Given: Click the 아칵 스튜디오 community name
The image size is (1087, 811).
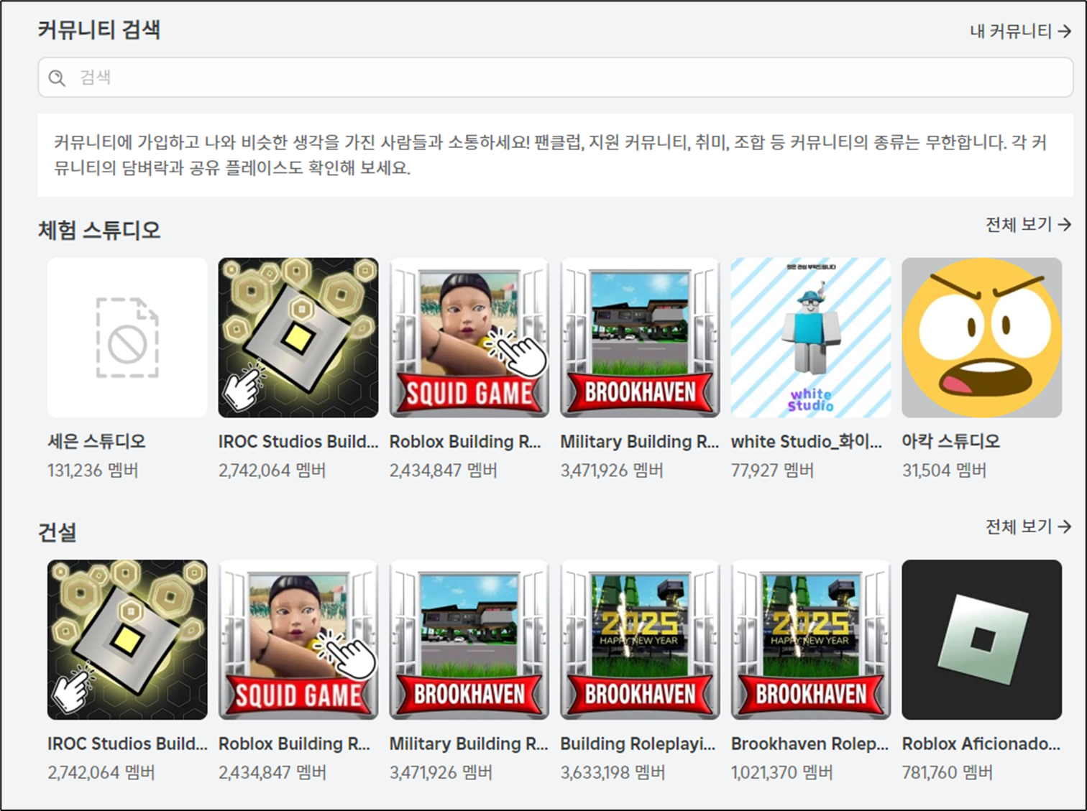Looking at the screenshot, I should click(951, 441).
